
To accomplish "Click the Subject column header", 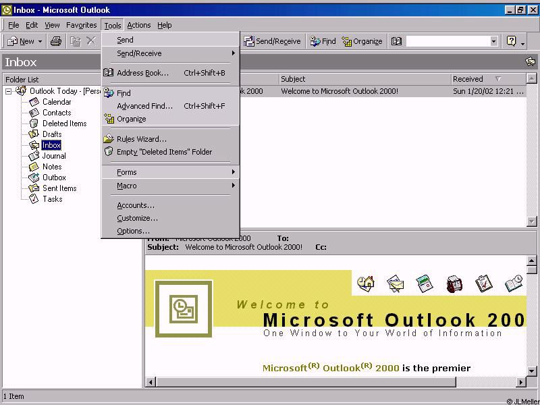I will click(364, 79).
